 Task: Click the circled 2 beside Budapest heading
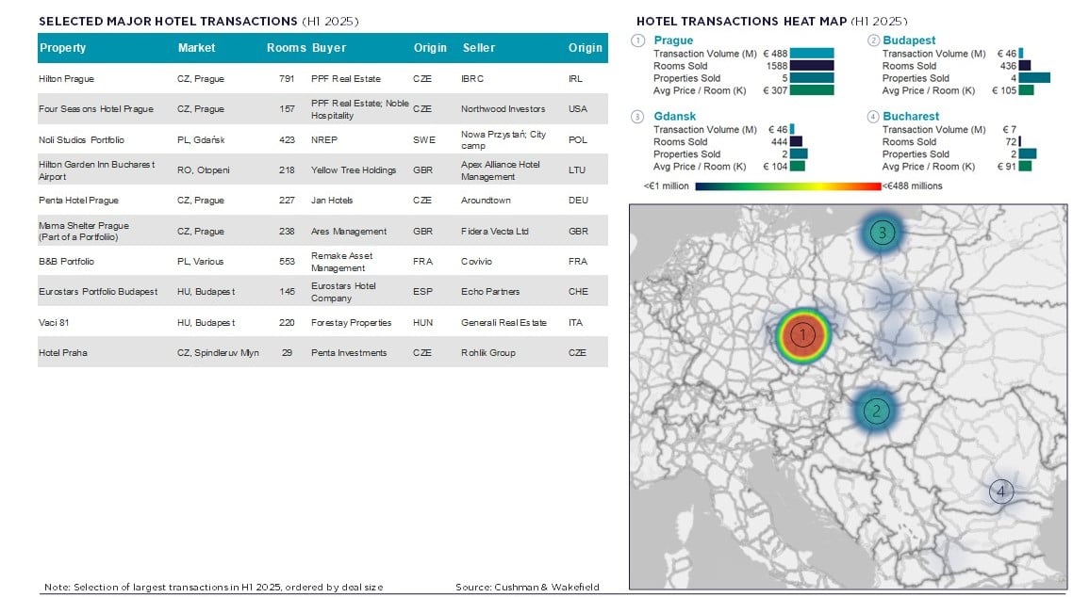tap(873, 40)
